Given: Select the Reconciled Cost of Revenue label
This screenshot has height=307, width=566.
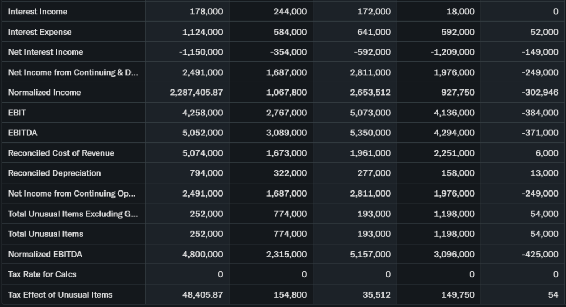Looking at the screenshot, I should coord(61,153).
